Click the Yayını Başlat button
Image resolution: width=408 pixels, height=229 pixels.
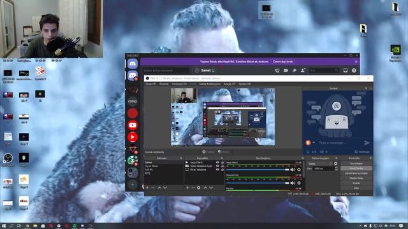coord(356,163)
